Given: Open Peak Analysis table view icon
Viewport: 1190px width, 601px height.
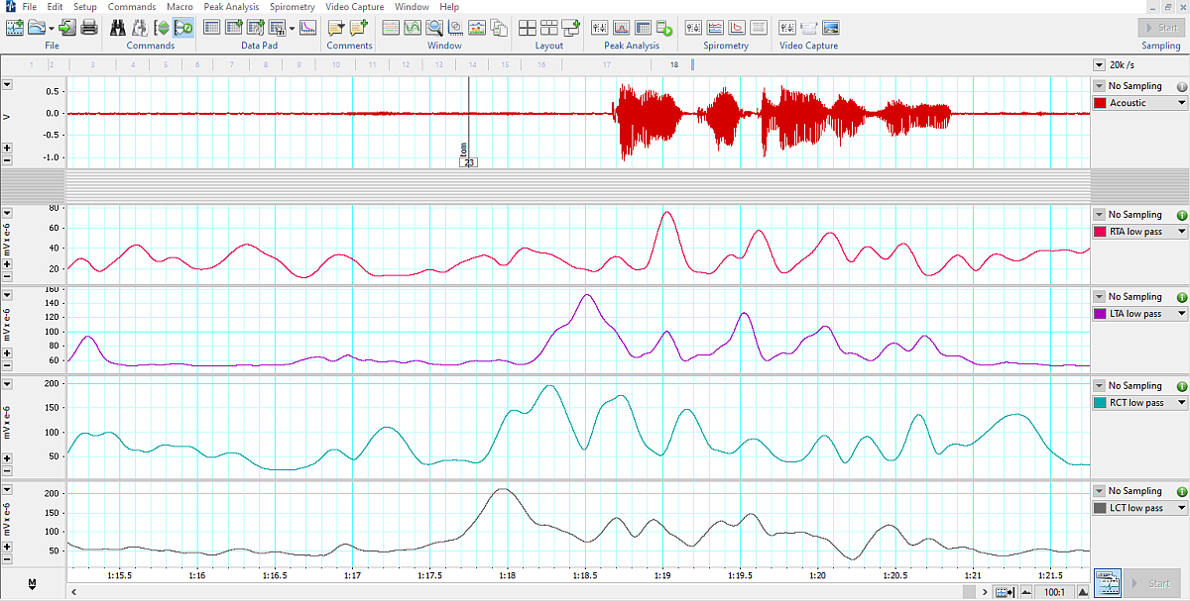Looking at the screenshot, I should [x=644, y=28].
